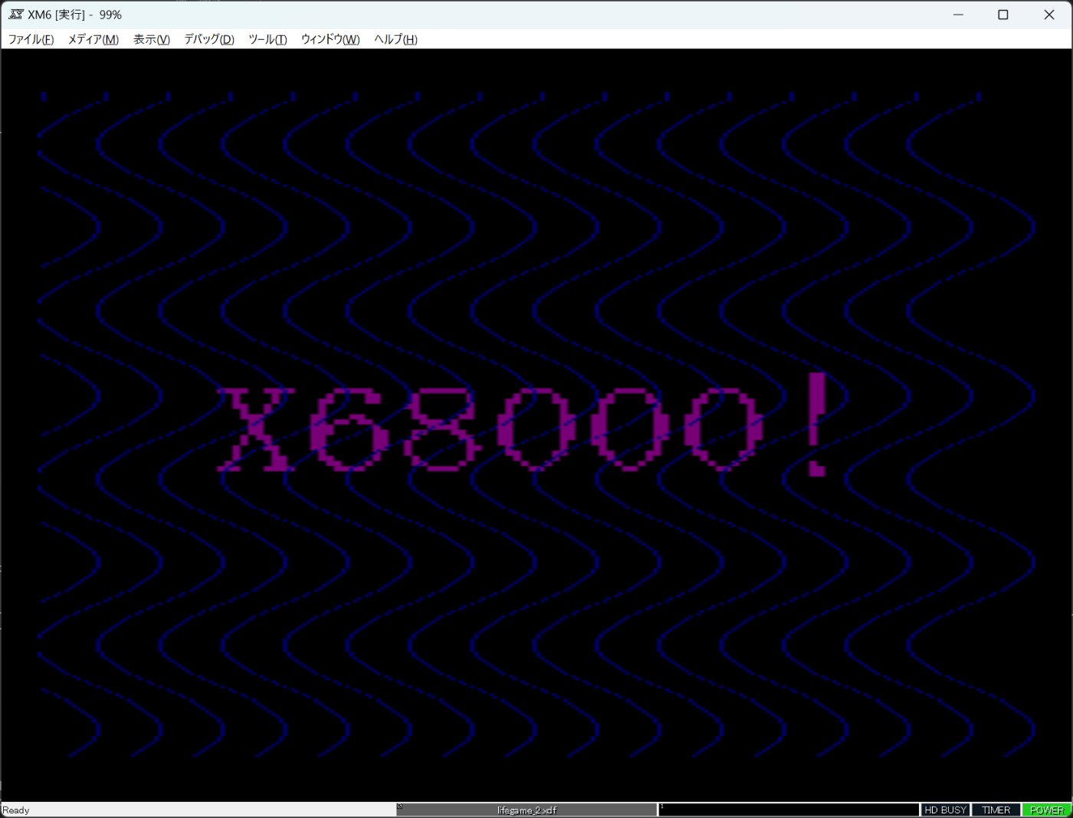Open the デバッグ(D) menu
Screen dimensions: 1073x818
point(209,39)
